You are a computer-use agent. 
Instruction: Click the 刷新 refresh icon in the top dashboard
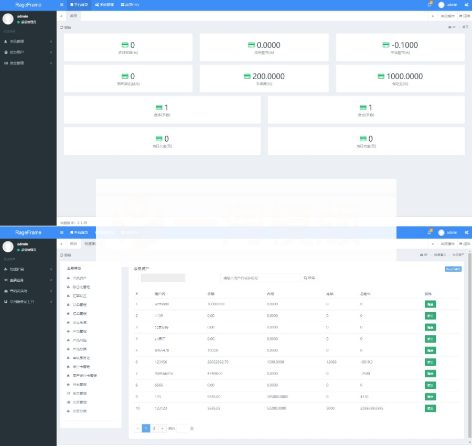point(62,27)
